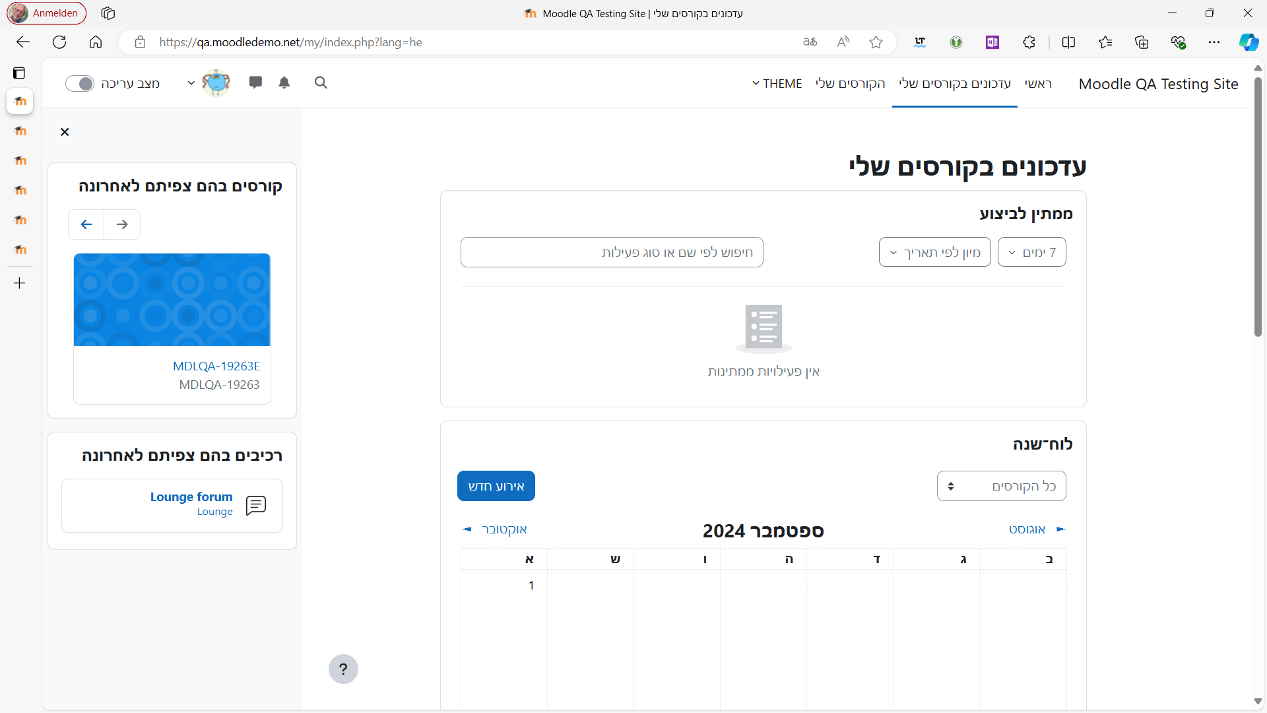
Task: Open the green shield extension icon
Action: [x=956, y=42]
